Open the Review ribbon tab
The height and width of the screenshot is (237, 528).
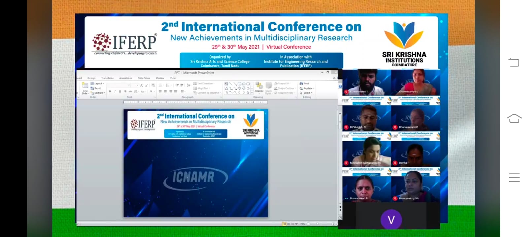pos(160,78)
